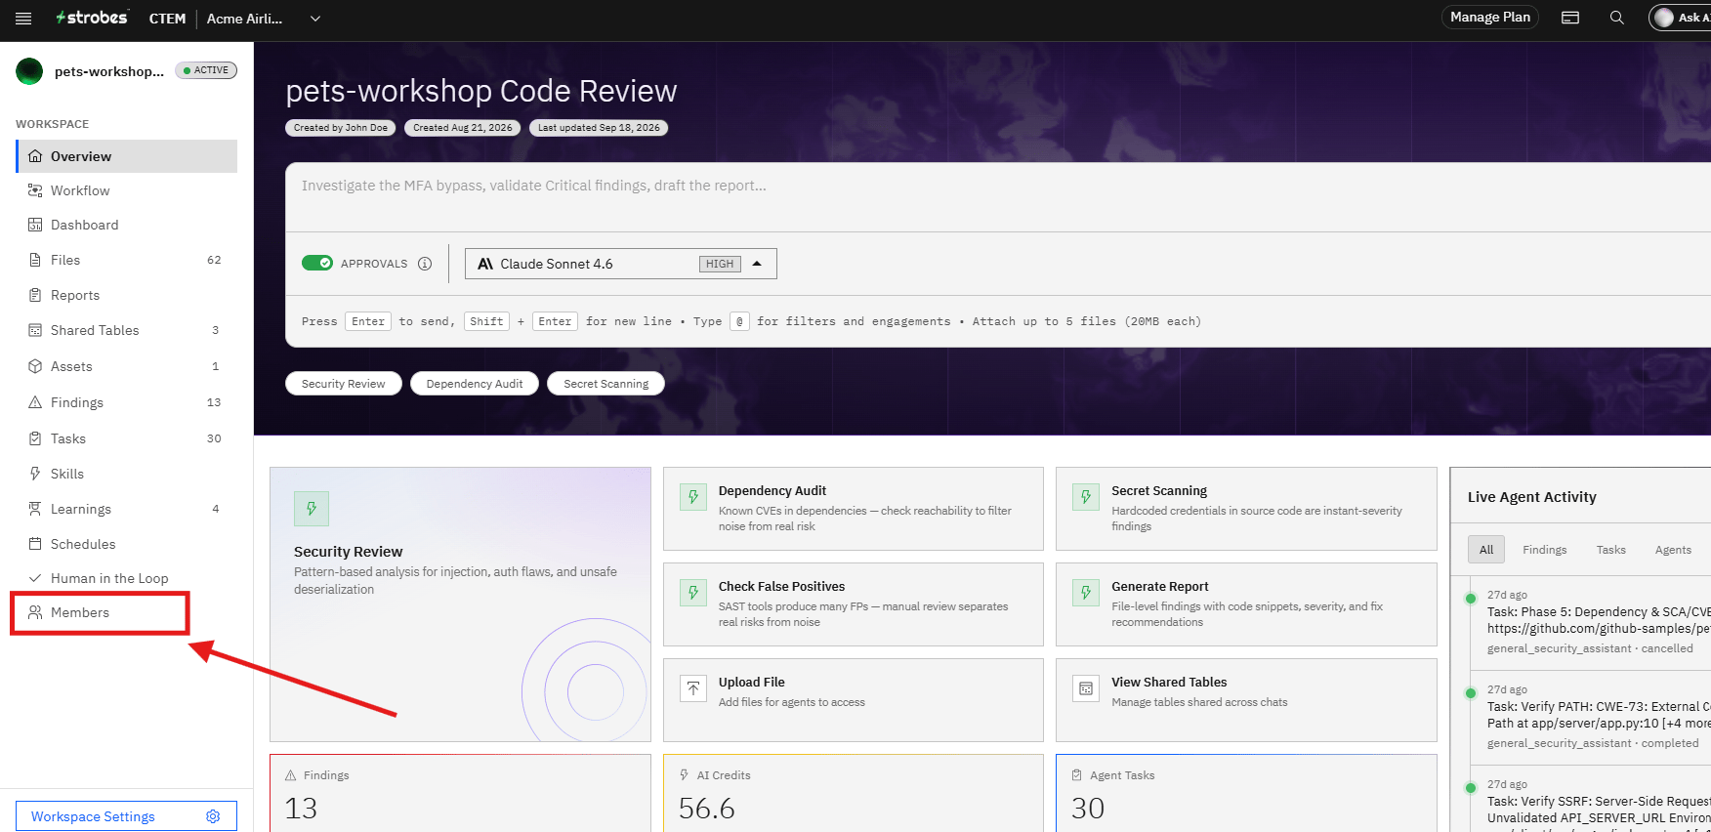The width and height of the screenshot is (1711, 832).
Task: Open Schedules in the sidebar
Action: tap(127, 544)
